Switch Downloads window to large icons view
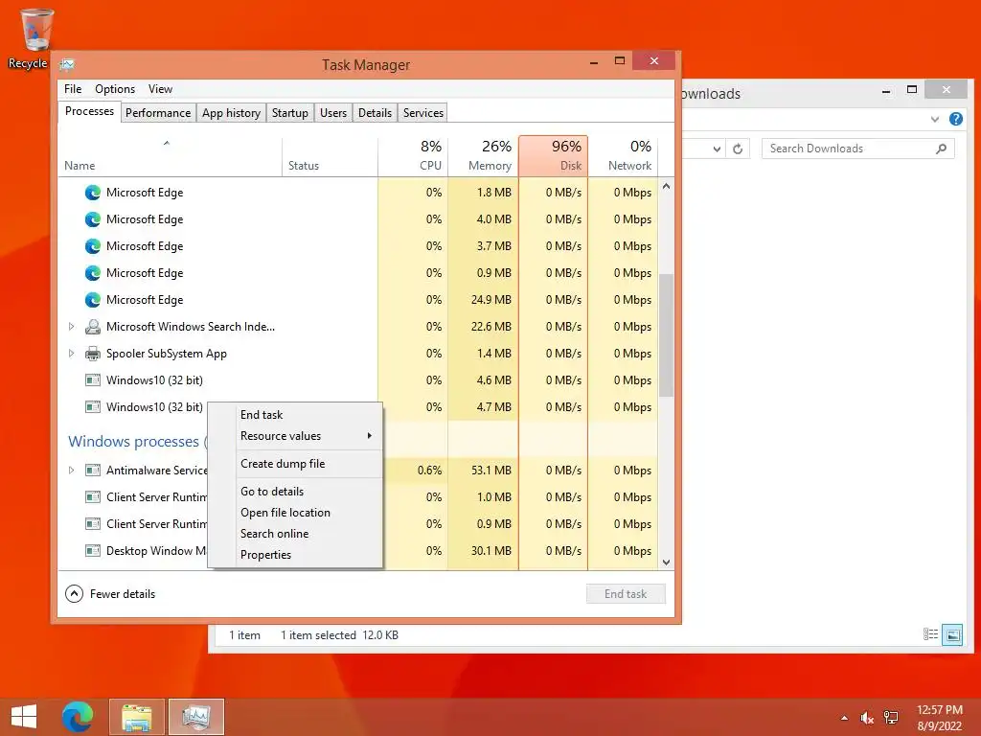981x736 pixels. pos(953,634)
